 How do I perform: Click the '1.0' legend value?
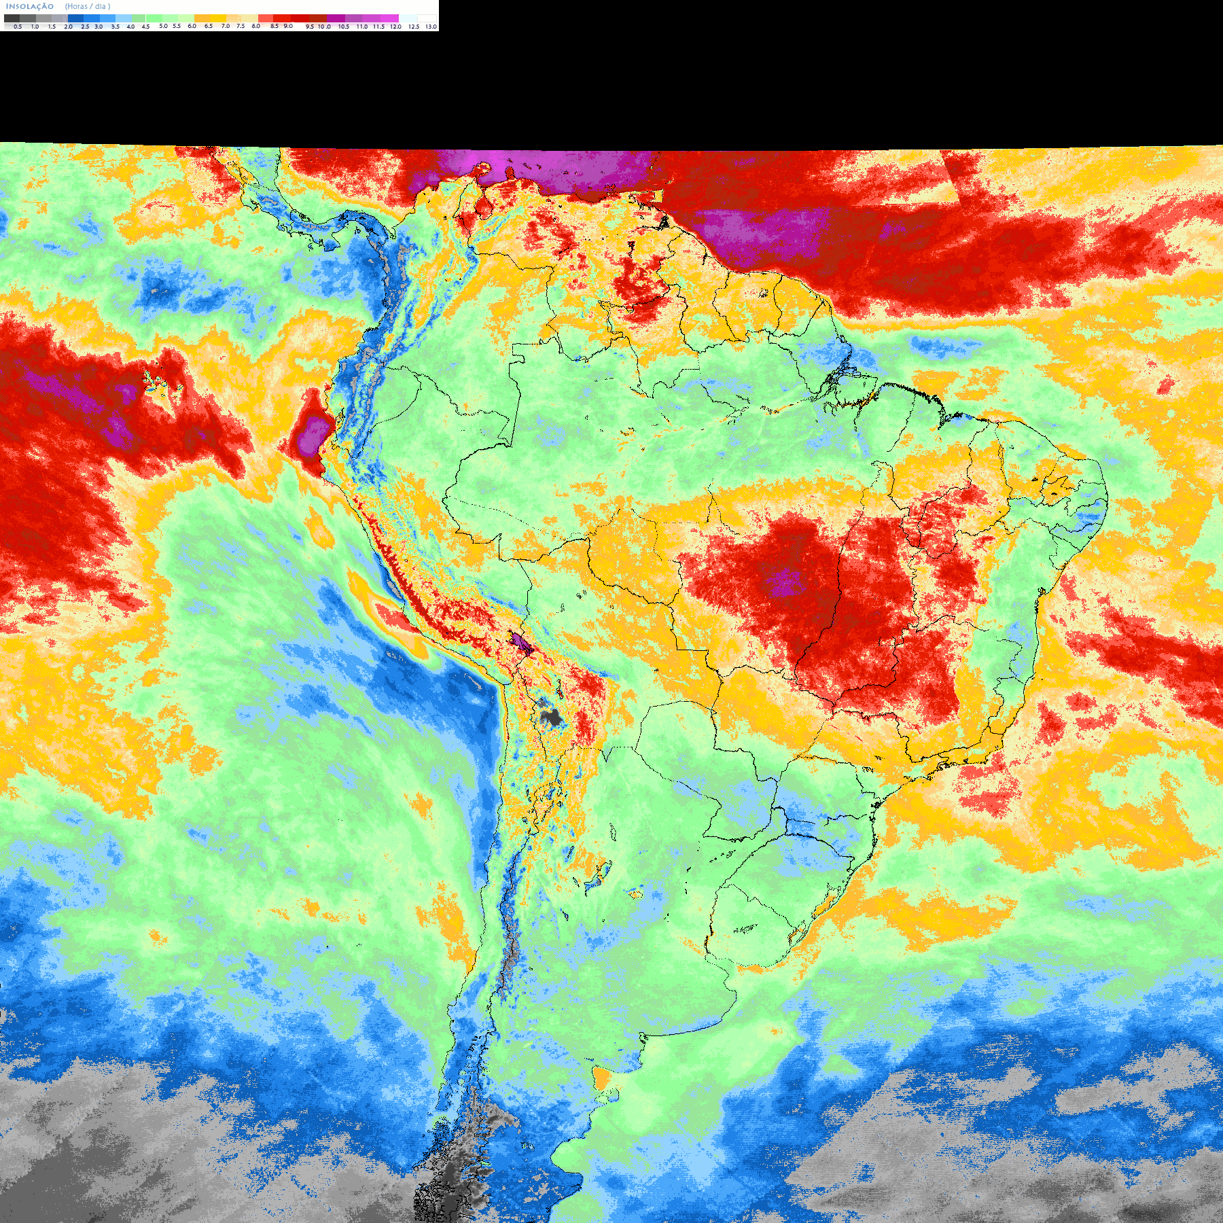tap(35, 26)
